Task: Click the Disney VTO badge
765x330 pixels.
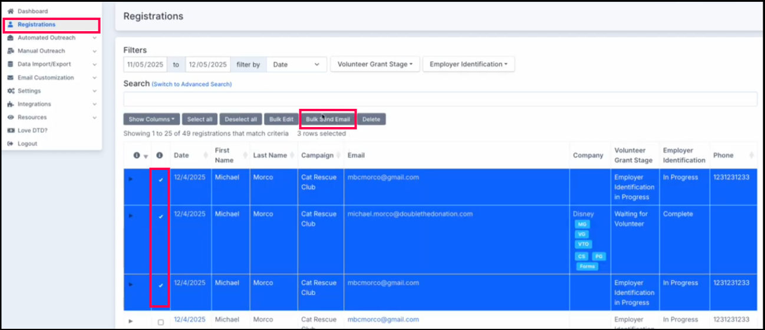Action: click(x=583, y=244)
